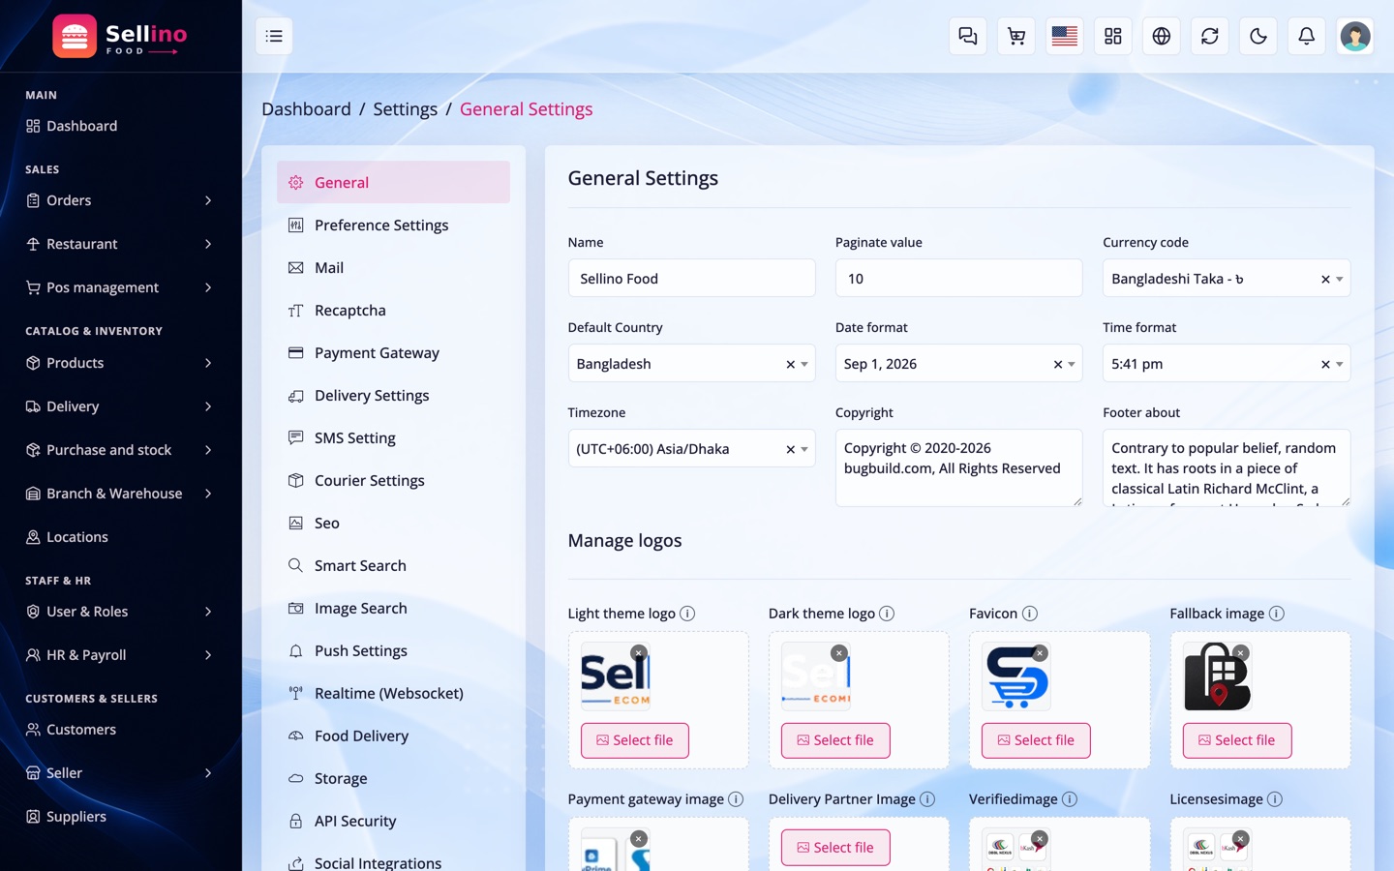Expand the Orders sidebar menu
This screenshot has height=871, width=1394.
point(120,200)
